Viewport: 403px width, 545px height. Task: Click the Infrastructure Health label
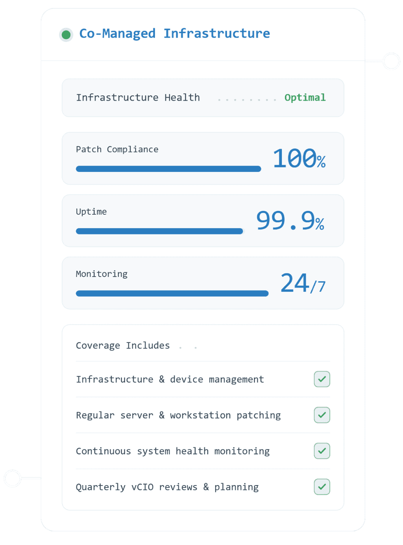(138, 97)
